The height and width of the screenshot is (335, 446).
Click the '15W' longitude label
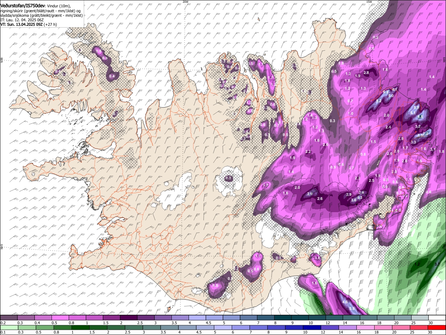(x=369, y=2)
